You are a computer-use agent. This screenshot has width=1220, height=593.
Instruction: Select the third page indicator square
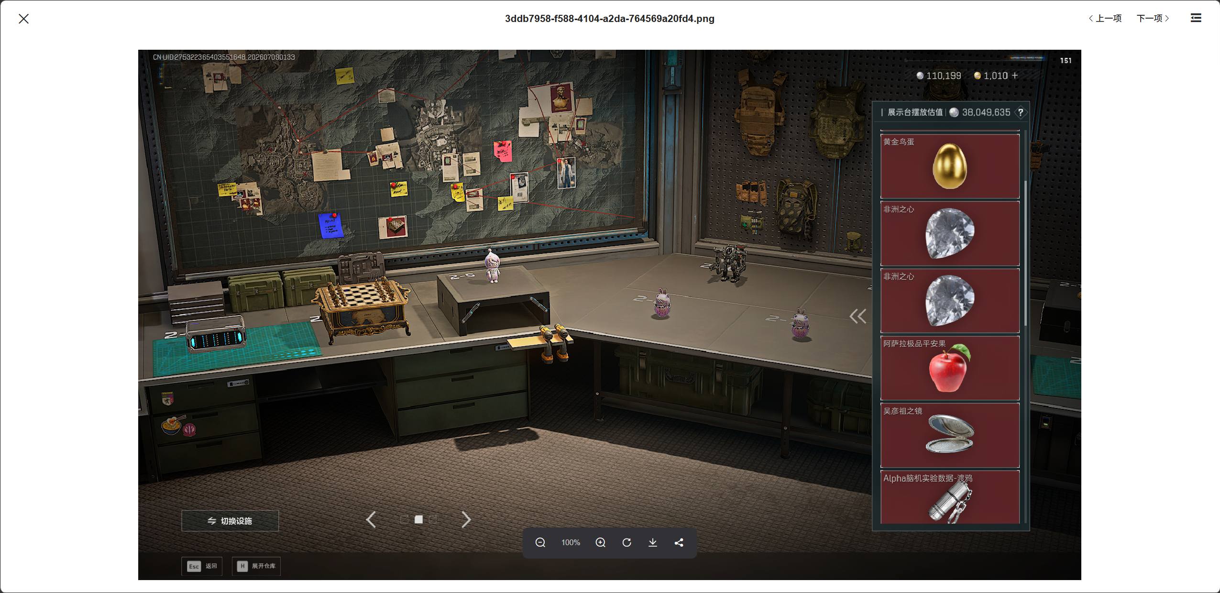[433, 519]
